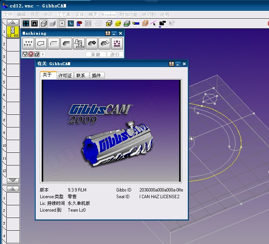The image size is (269, 244).
Task: Select tool tile 1 showing 12.00
Action: [13, 32]
